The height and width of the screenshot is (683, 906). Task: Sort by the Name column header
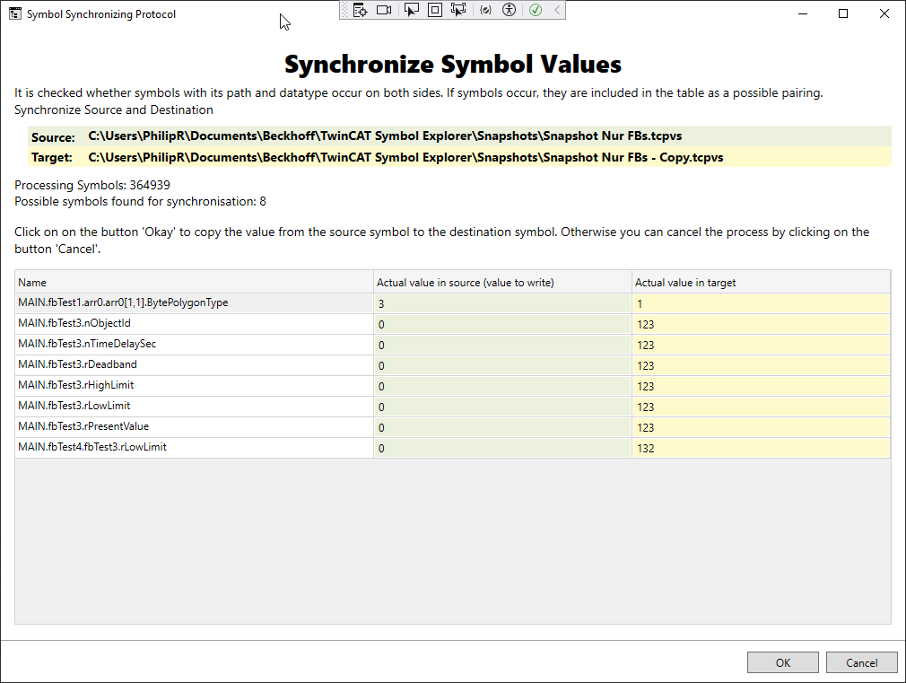(194, 282)
